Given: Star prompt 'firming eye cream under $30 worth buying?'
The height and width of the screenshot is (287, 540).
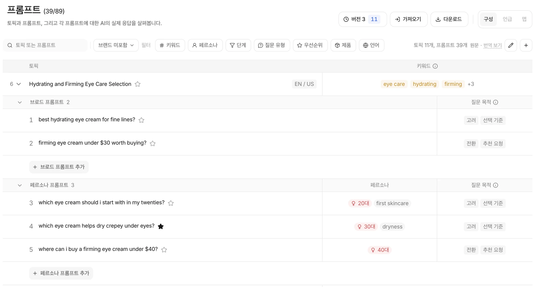Looking at the screenshot, I should click(x=153, y=143).
